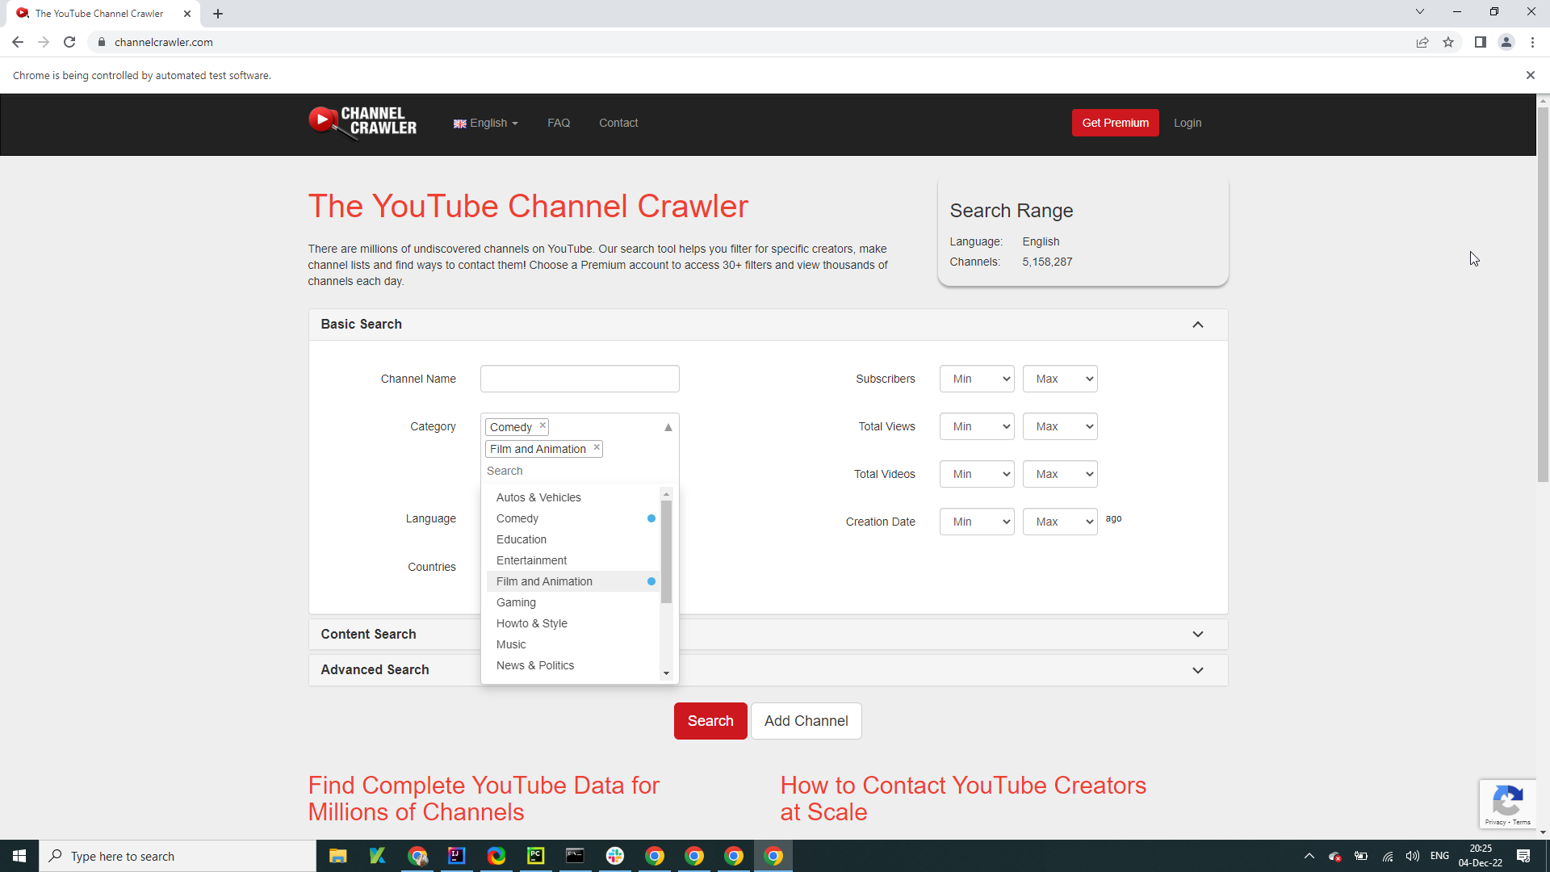Deselect Film and Animation in list
This screenshot has width=1550, height=872.
click(572, 581)
